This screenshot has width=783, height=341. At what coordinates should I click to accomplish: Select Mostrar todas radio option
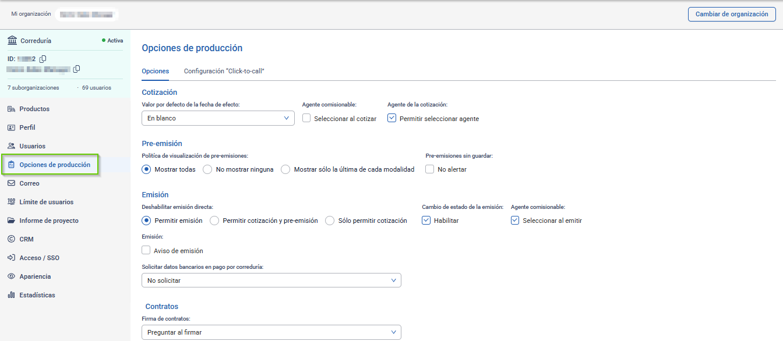(147, 169)
